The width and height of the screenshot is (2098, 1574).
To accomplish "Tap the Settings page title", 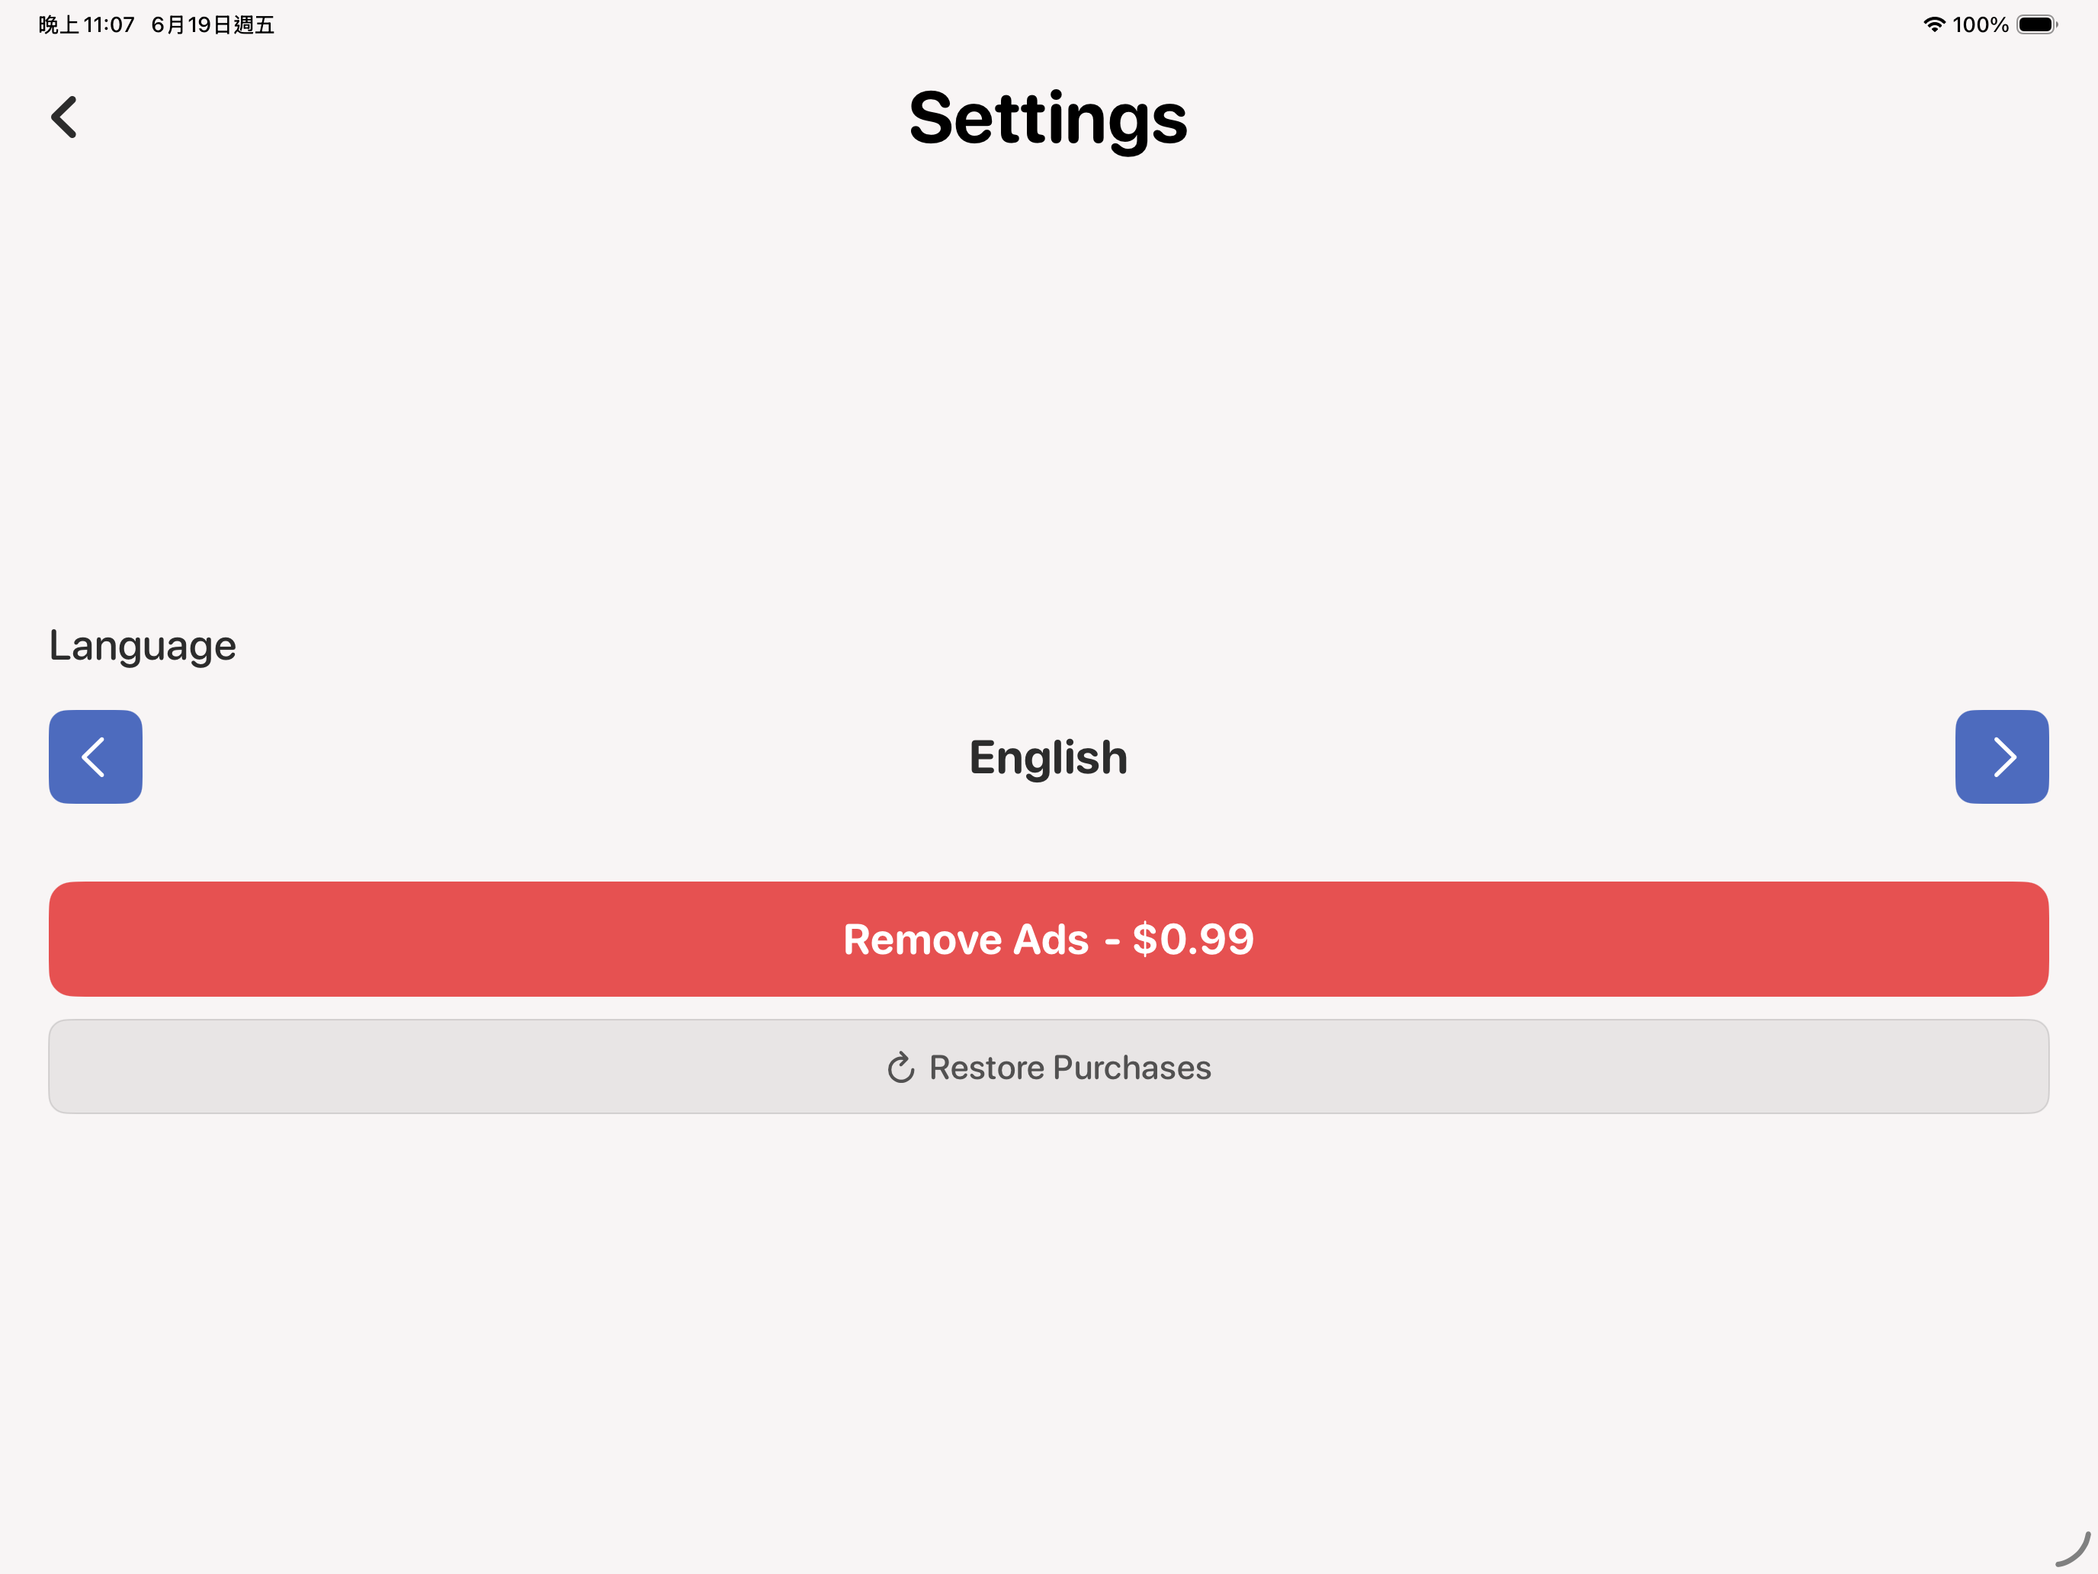I will [x=1048, y=119].
